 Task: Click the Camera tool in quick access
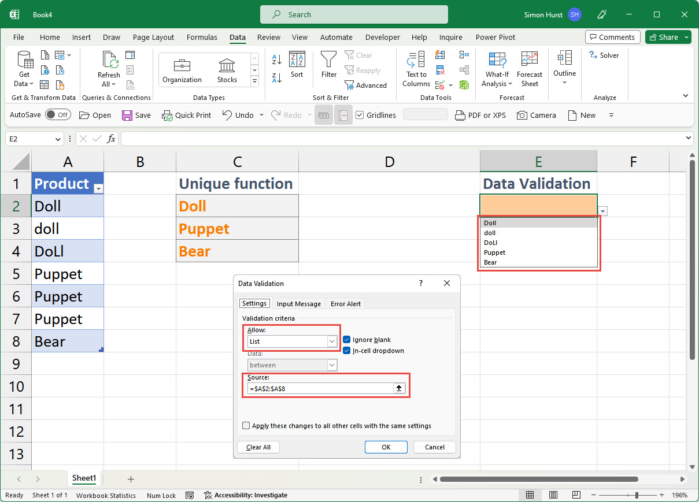536,115
